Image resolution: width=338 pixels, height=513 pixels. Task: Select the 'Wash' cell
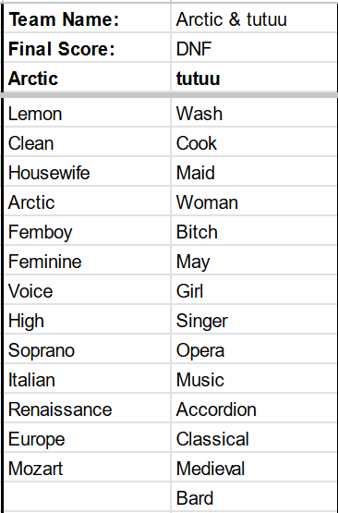click(254, 112)
